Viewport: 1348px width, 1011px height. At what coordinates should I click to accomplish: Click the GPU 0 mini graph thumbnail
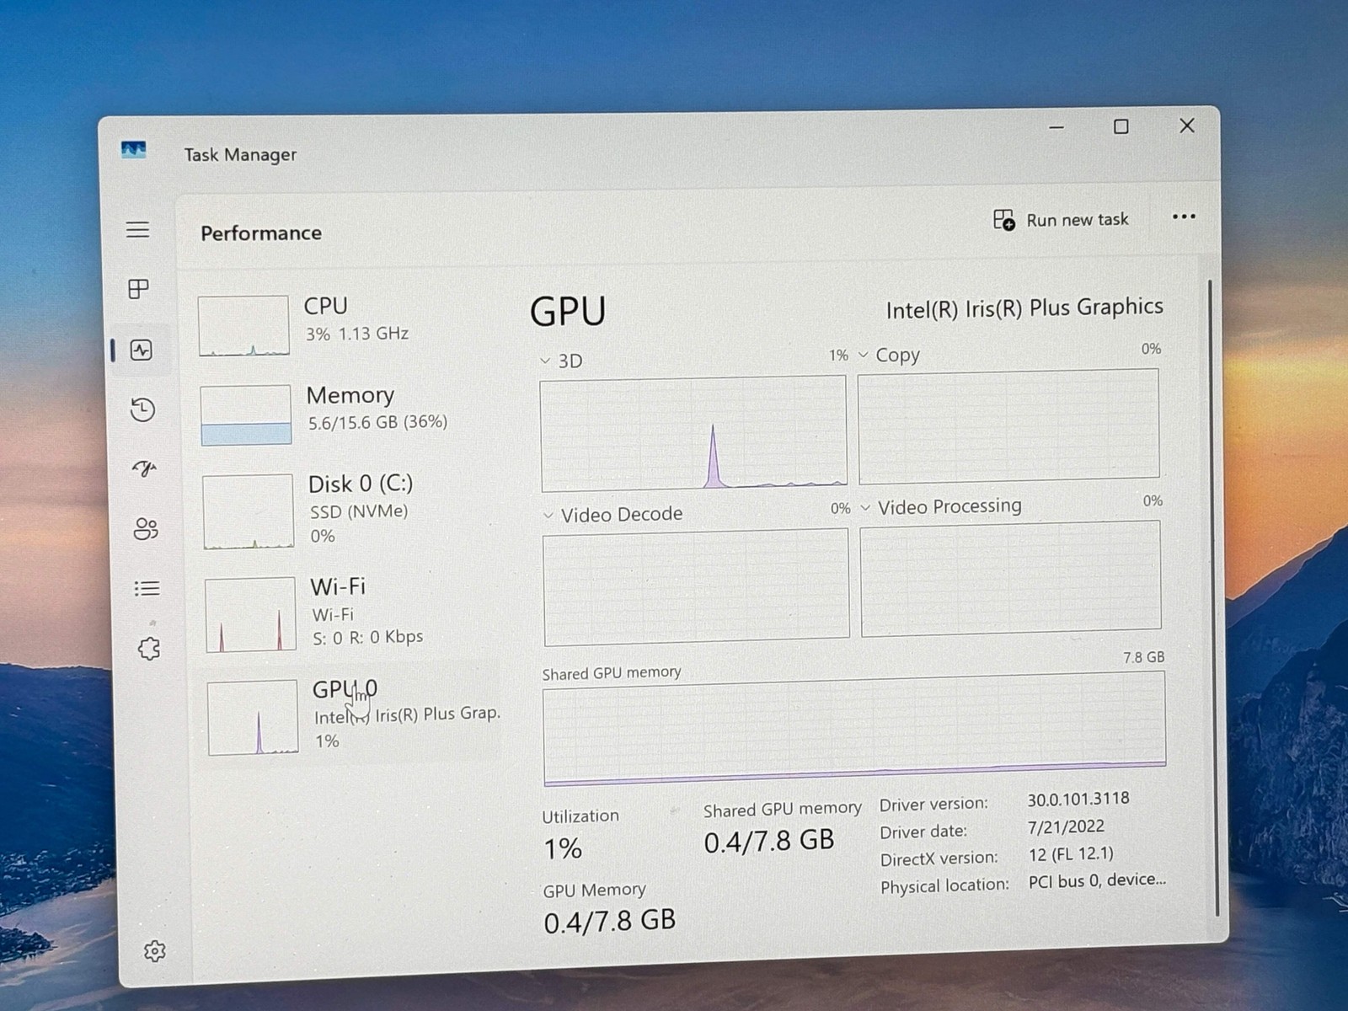coord(253,717)
